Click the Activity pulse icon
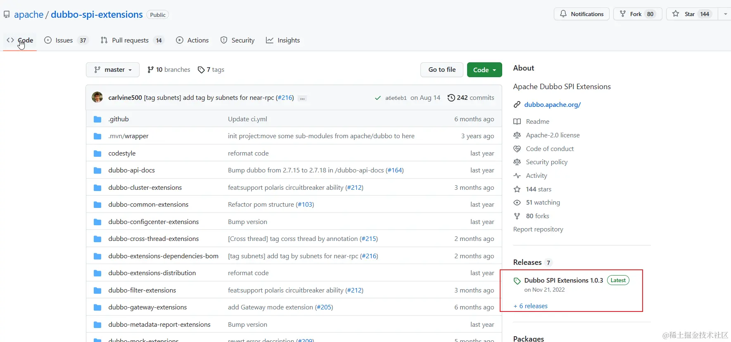 pyautogui.click(x=517, y=176)
